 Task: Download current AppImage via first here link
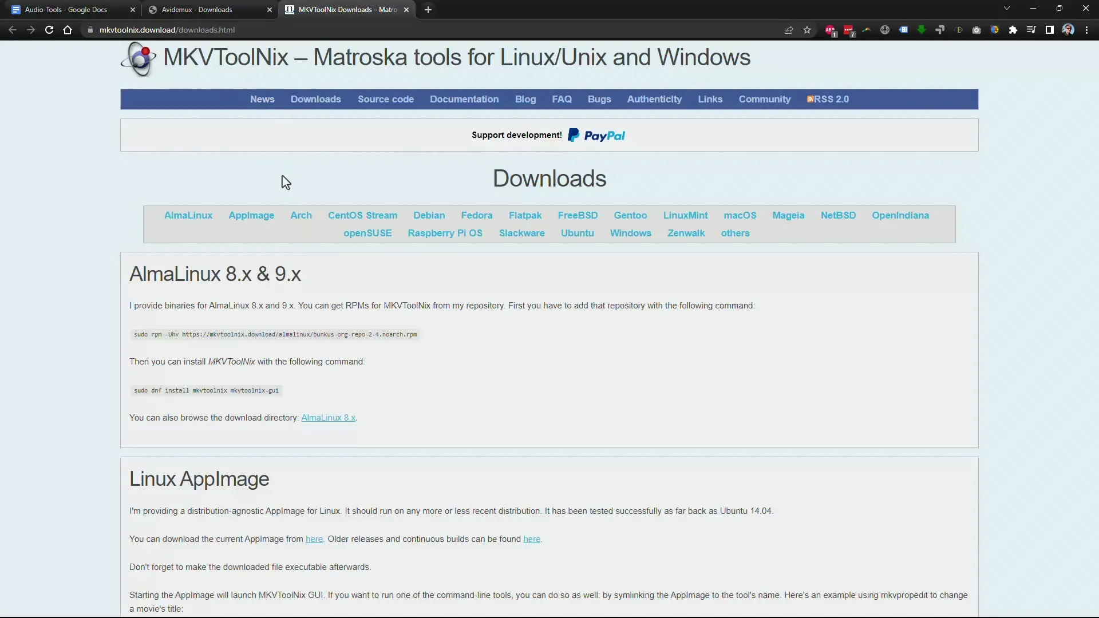[x=314, y=539]
